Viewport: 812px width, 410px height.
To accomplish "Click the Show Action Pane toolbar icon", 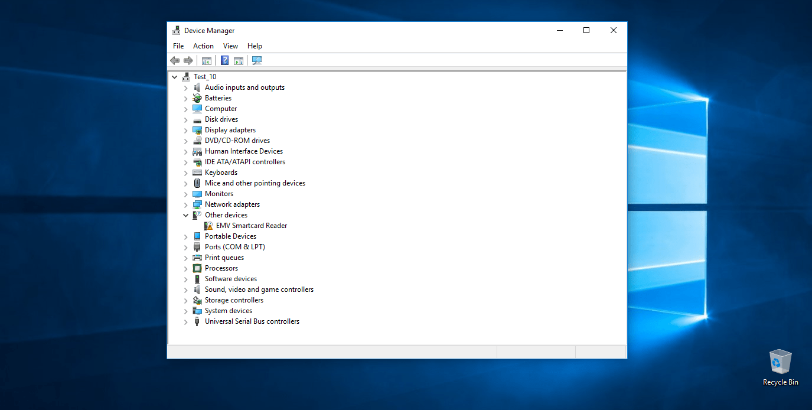I will point(239,60).
